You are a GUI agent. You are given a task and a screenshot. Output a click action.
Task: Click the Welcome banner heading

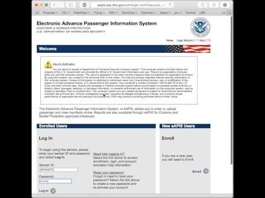(48, 49)
